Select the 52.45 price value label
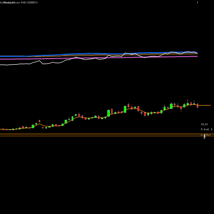 pos(204,124)
